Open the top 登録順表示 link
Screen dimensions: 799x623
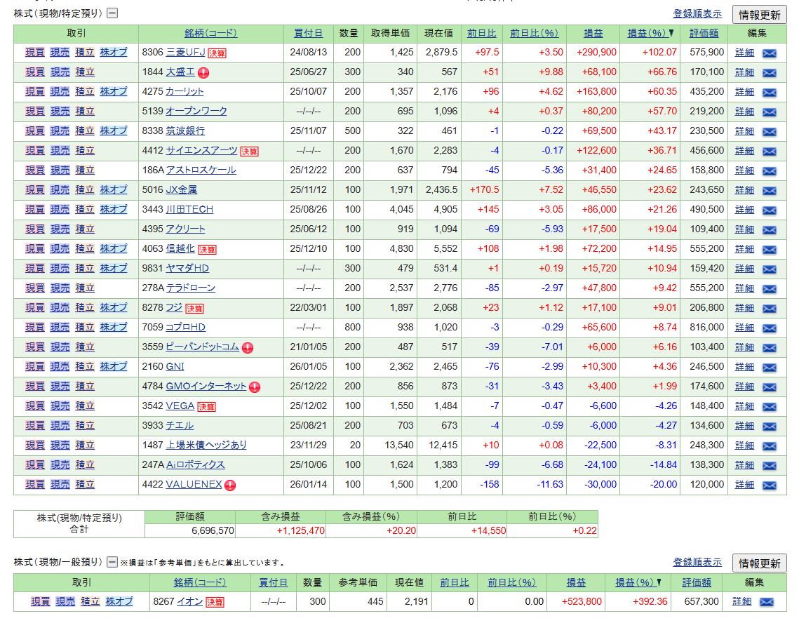point(697,13)
